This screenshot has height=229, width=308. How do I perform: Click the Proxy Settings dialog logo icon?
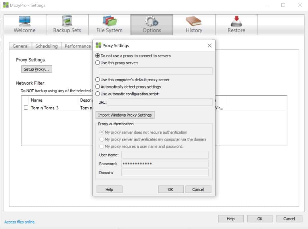point(98,45)
